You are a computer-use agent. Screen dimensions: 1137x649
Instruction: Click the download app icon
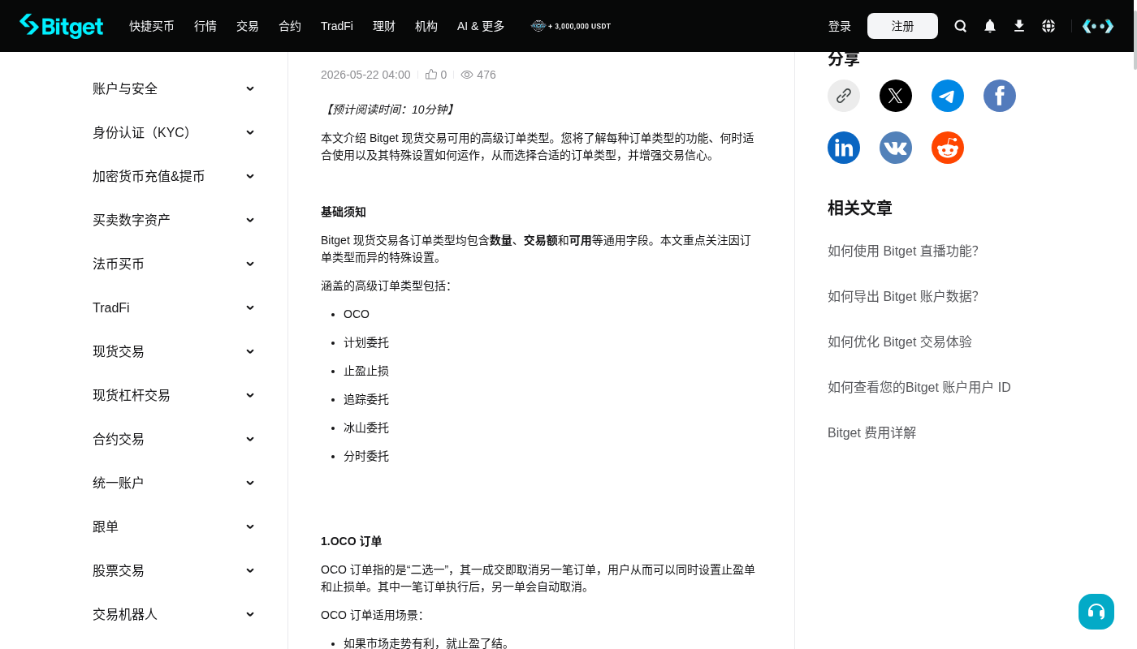point(1019,26)
